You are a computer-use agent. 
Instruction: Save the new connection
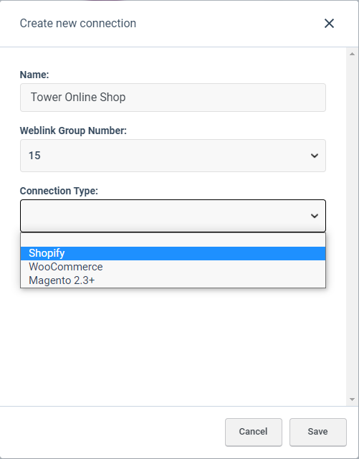tap(317, 432)
